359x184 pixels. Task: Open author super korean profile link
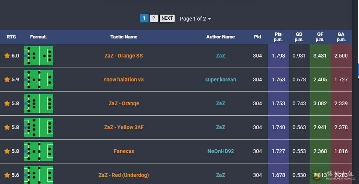pyautogui.click(x=221, y=79)
